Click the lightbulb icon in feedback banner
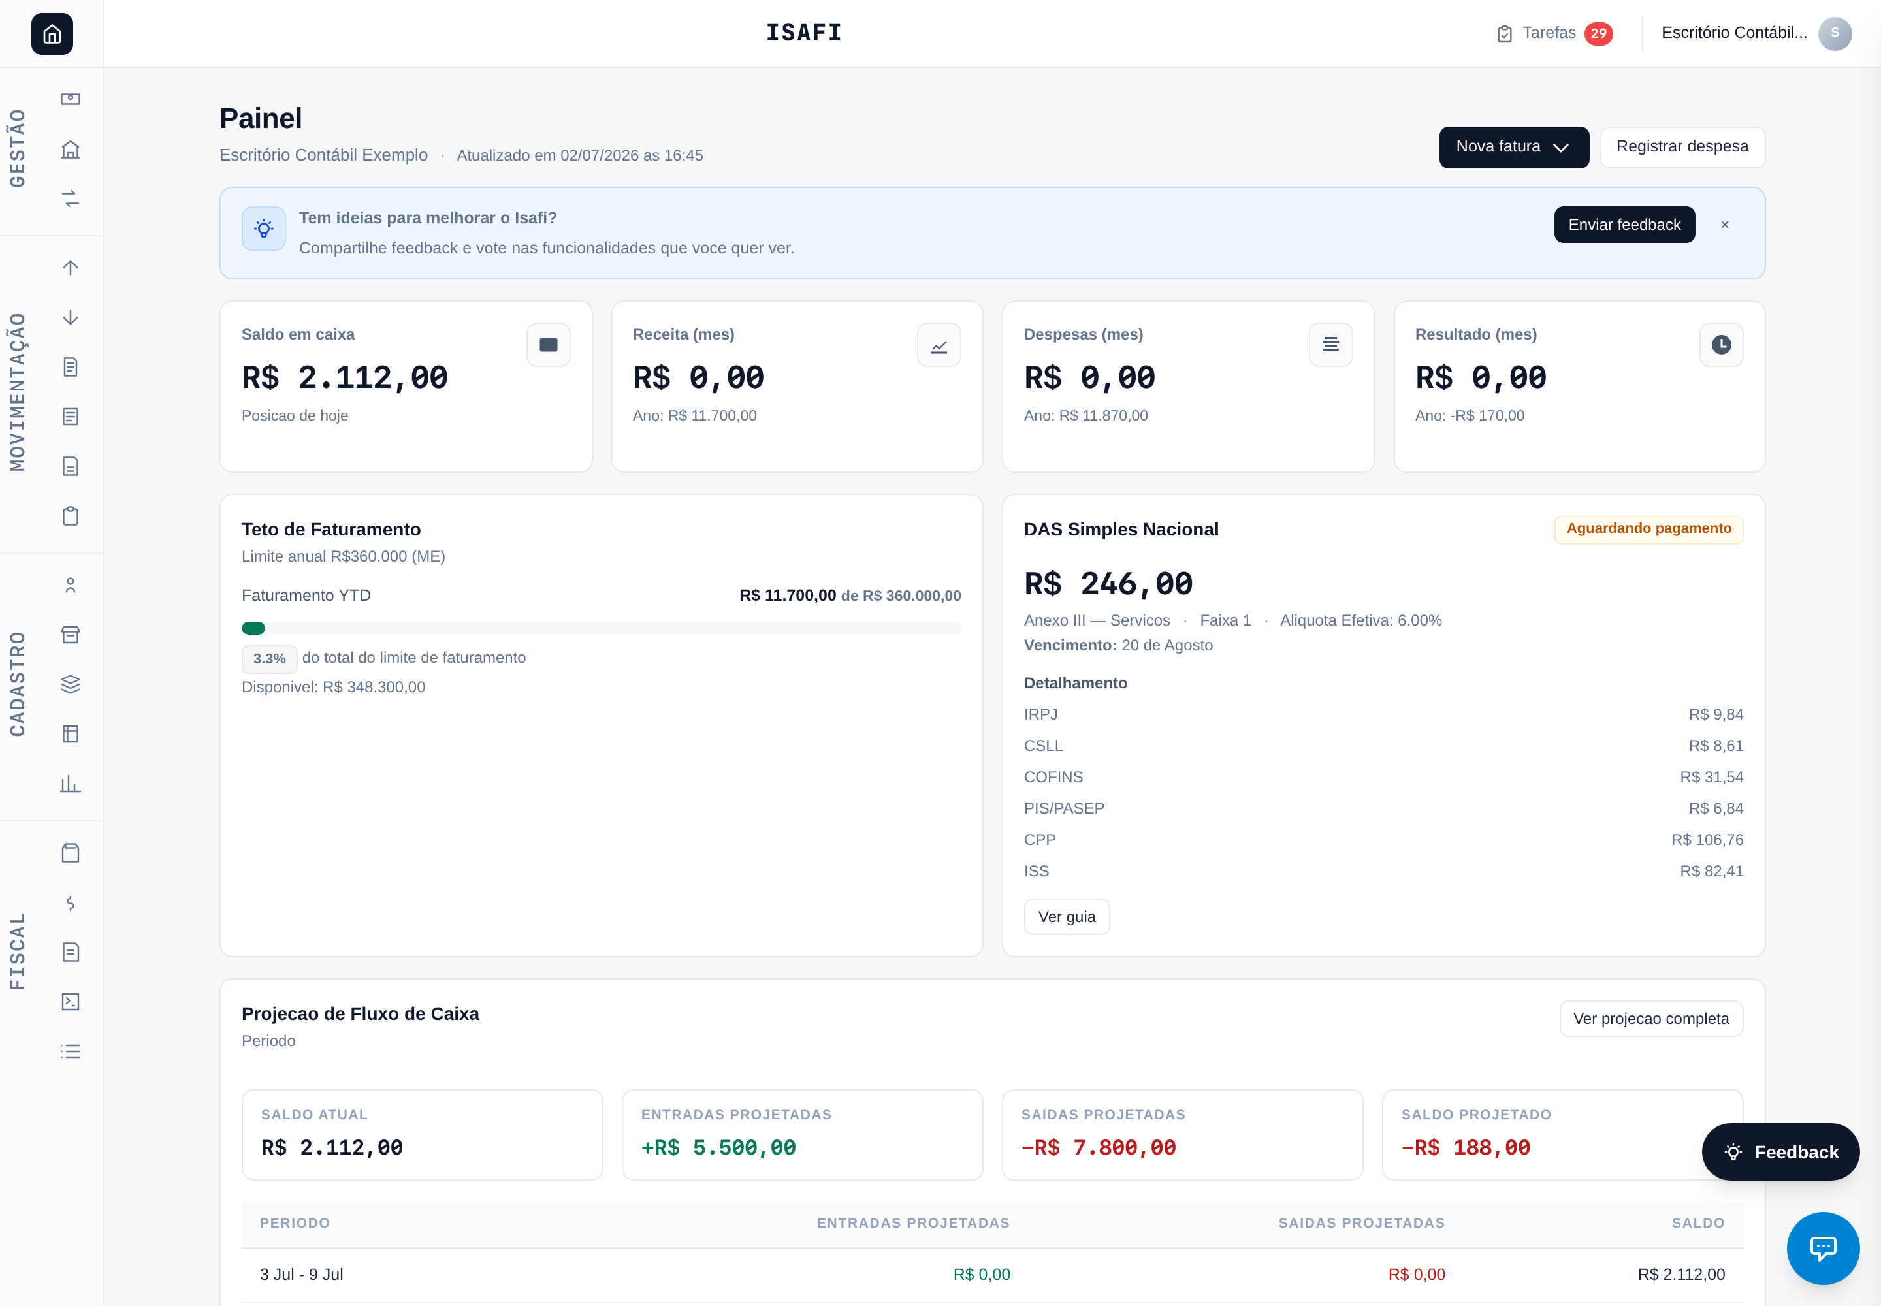This screenshot has width=1881, height=1306. 264,229
